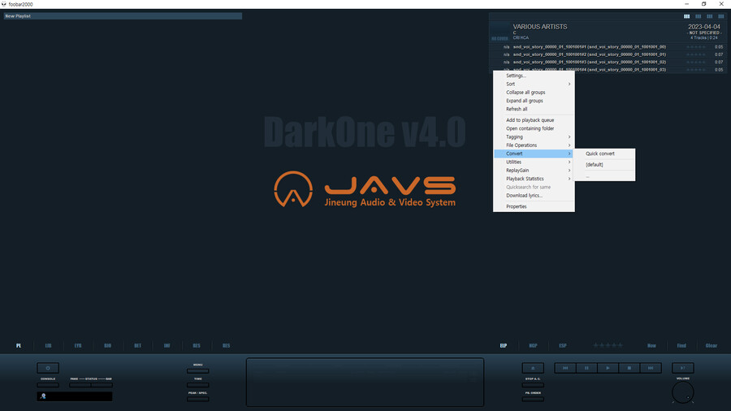This screenshot has width=731, height=411.
Task: Expand the Tagging submenu
Action: coord(534,137)
